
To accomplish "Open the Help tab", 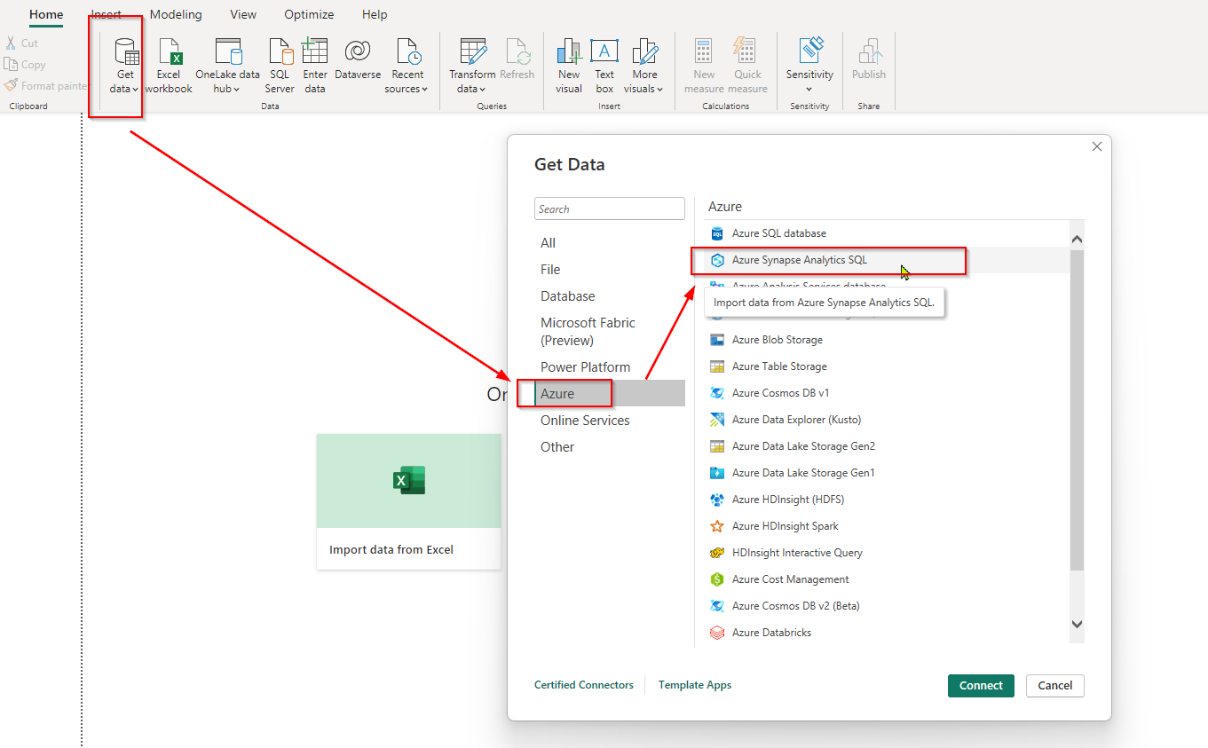I will [x=375, y=14].
